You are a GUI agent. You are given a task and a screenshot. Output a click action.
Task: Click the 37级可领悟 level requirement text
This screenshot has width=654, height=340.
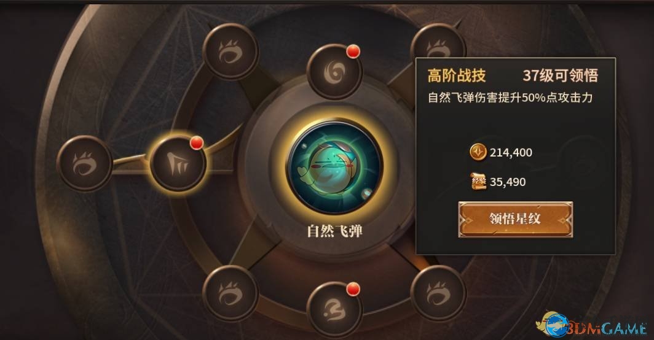coord(560,75)
